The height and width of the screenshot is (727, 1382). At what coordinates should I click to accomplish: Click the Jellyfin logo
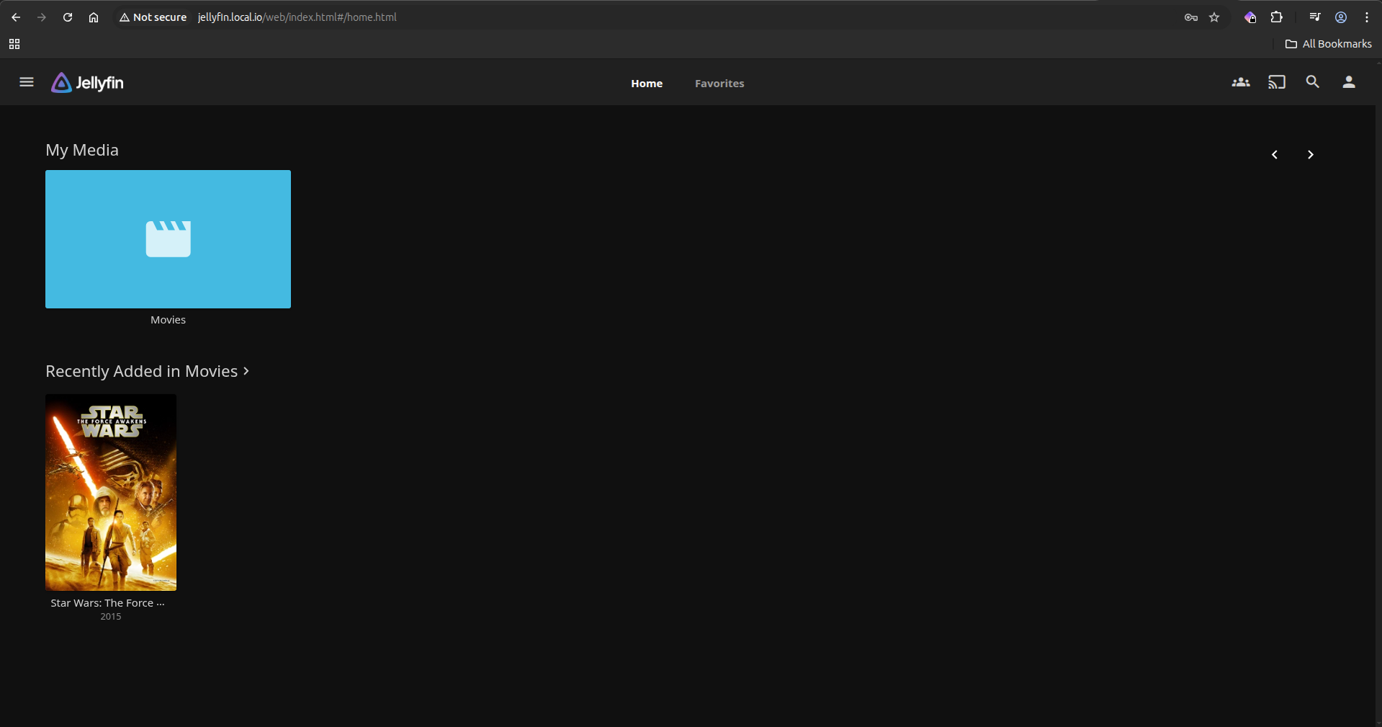tap(87, 83)
